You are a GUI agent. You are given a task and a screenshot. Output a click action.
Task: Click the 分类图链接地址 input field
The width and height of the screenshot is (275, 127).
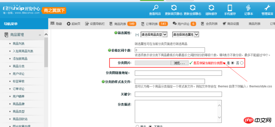click(178, 73)
